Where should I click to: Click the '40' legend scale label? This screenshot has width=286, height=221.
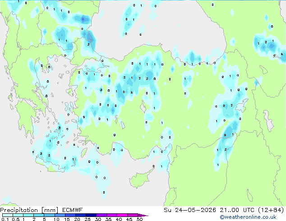click(119, 219)
